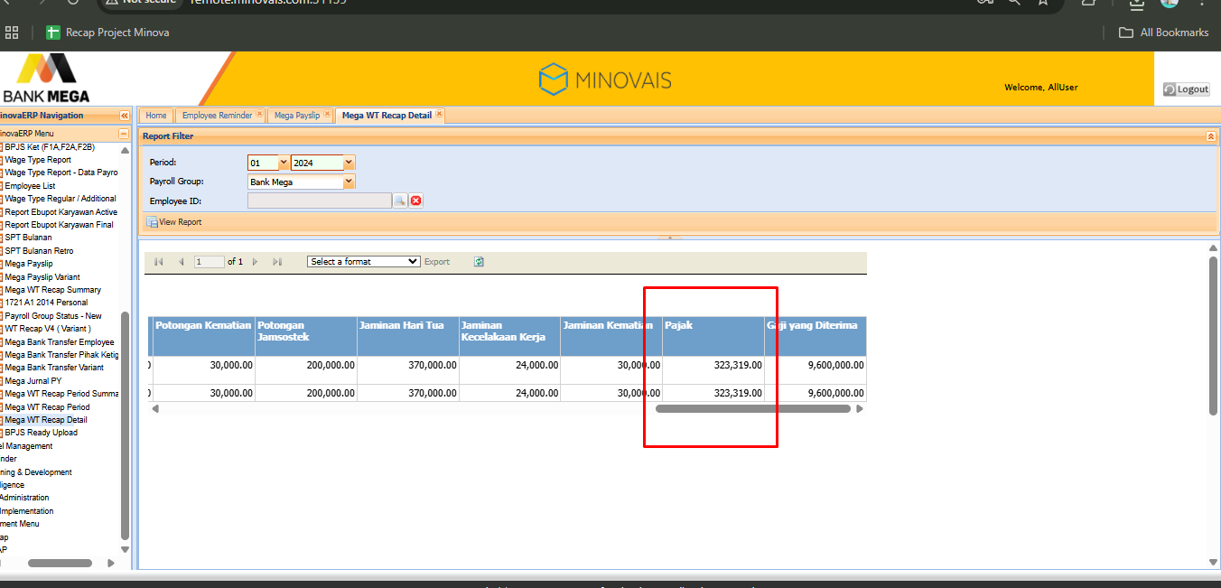This screenshot has width=1221, height=588.
Task: Open the All Bookmarks folder
Action: pos(1163,33)
